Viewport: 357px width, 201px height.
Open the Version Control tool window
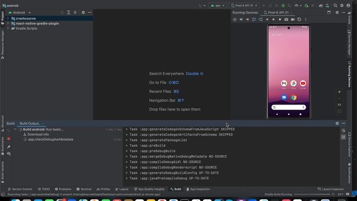(20, 189)
